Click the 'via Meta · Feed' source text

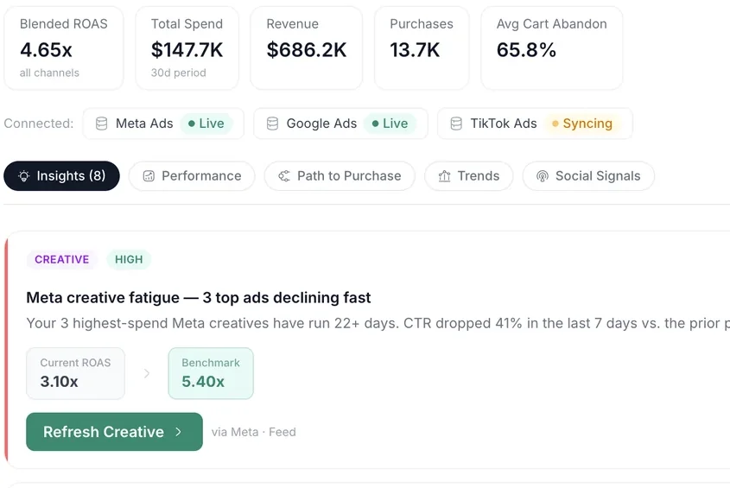pos(254,432)
